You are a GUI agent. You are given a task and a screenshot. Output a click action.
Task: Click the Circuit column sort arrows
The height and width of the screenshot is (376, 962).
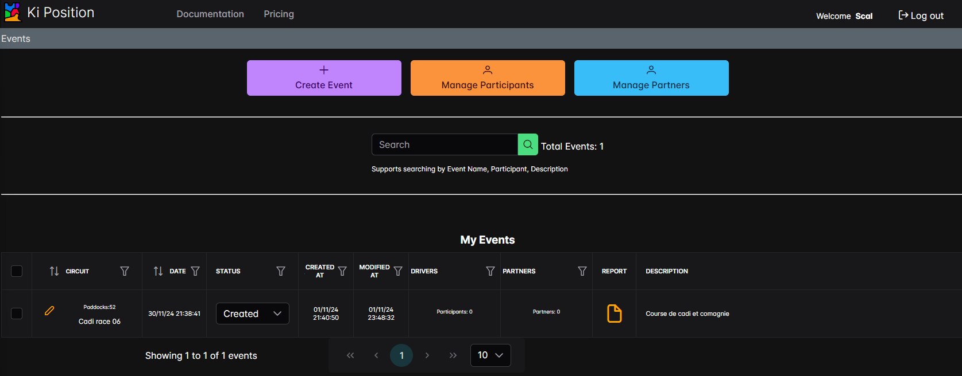[x=54, y=271]
